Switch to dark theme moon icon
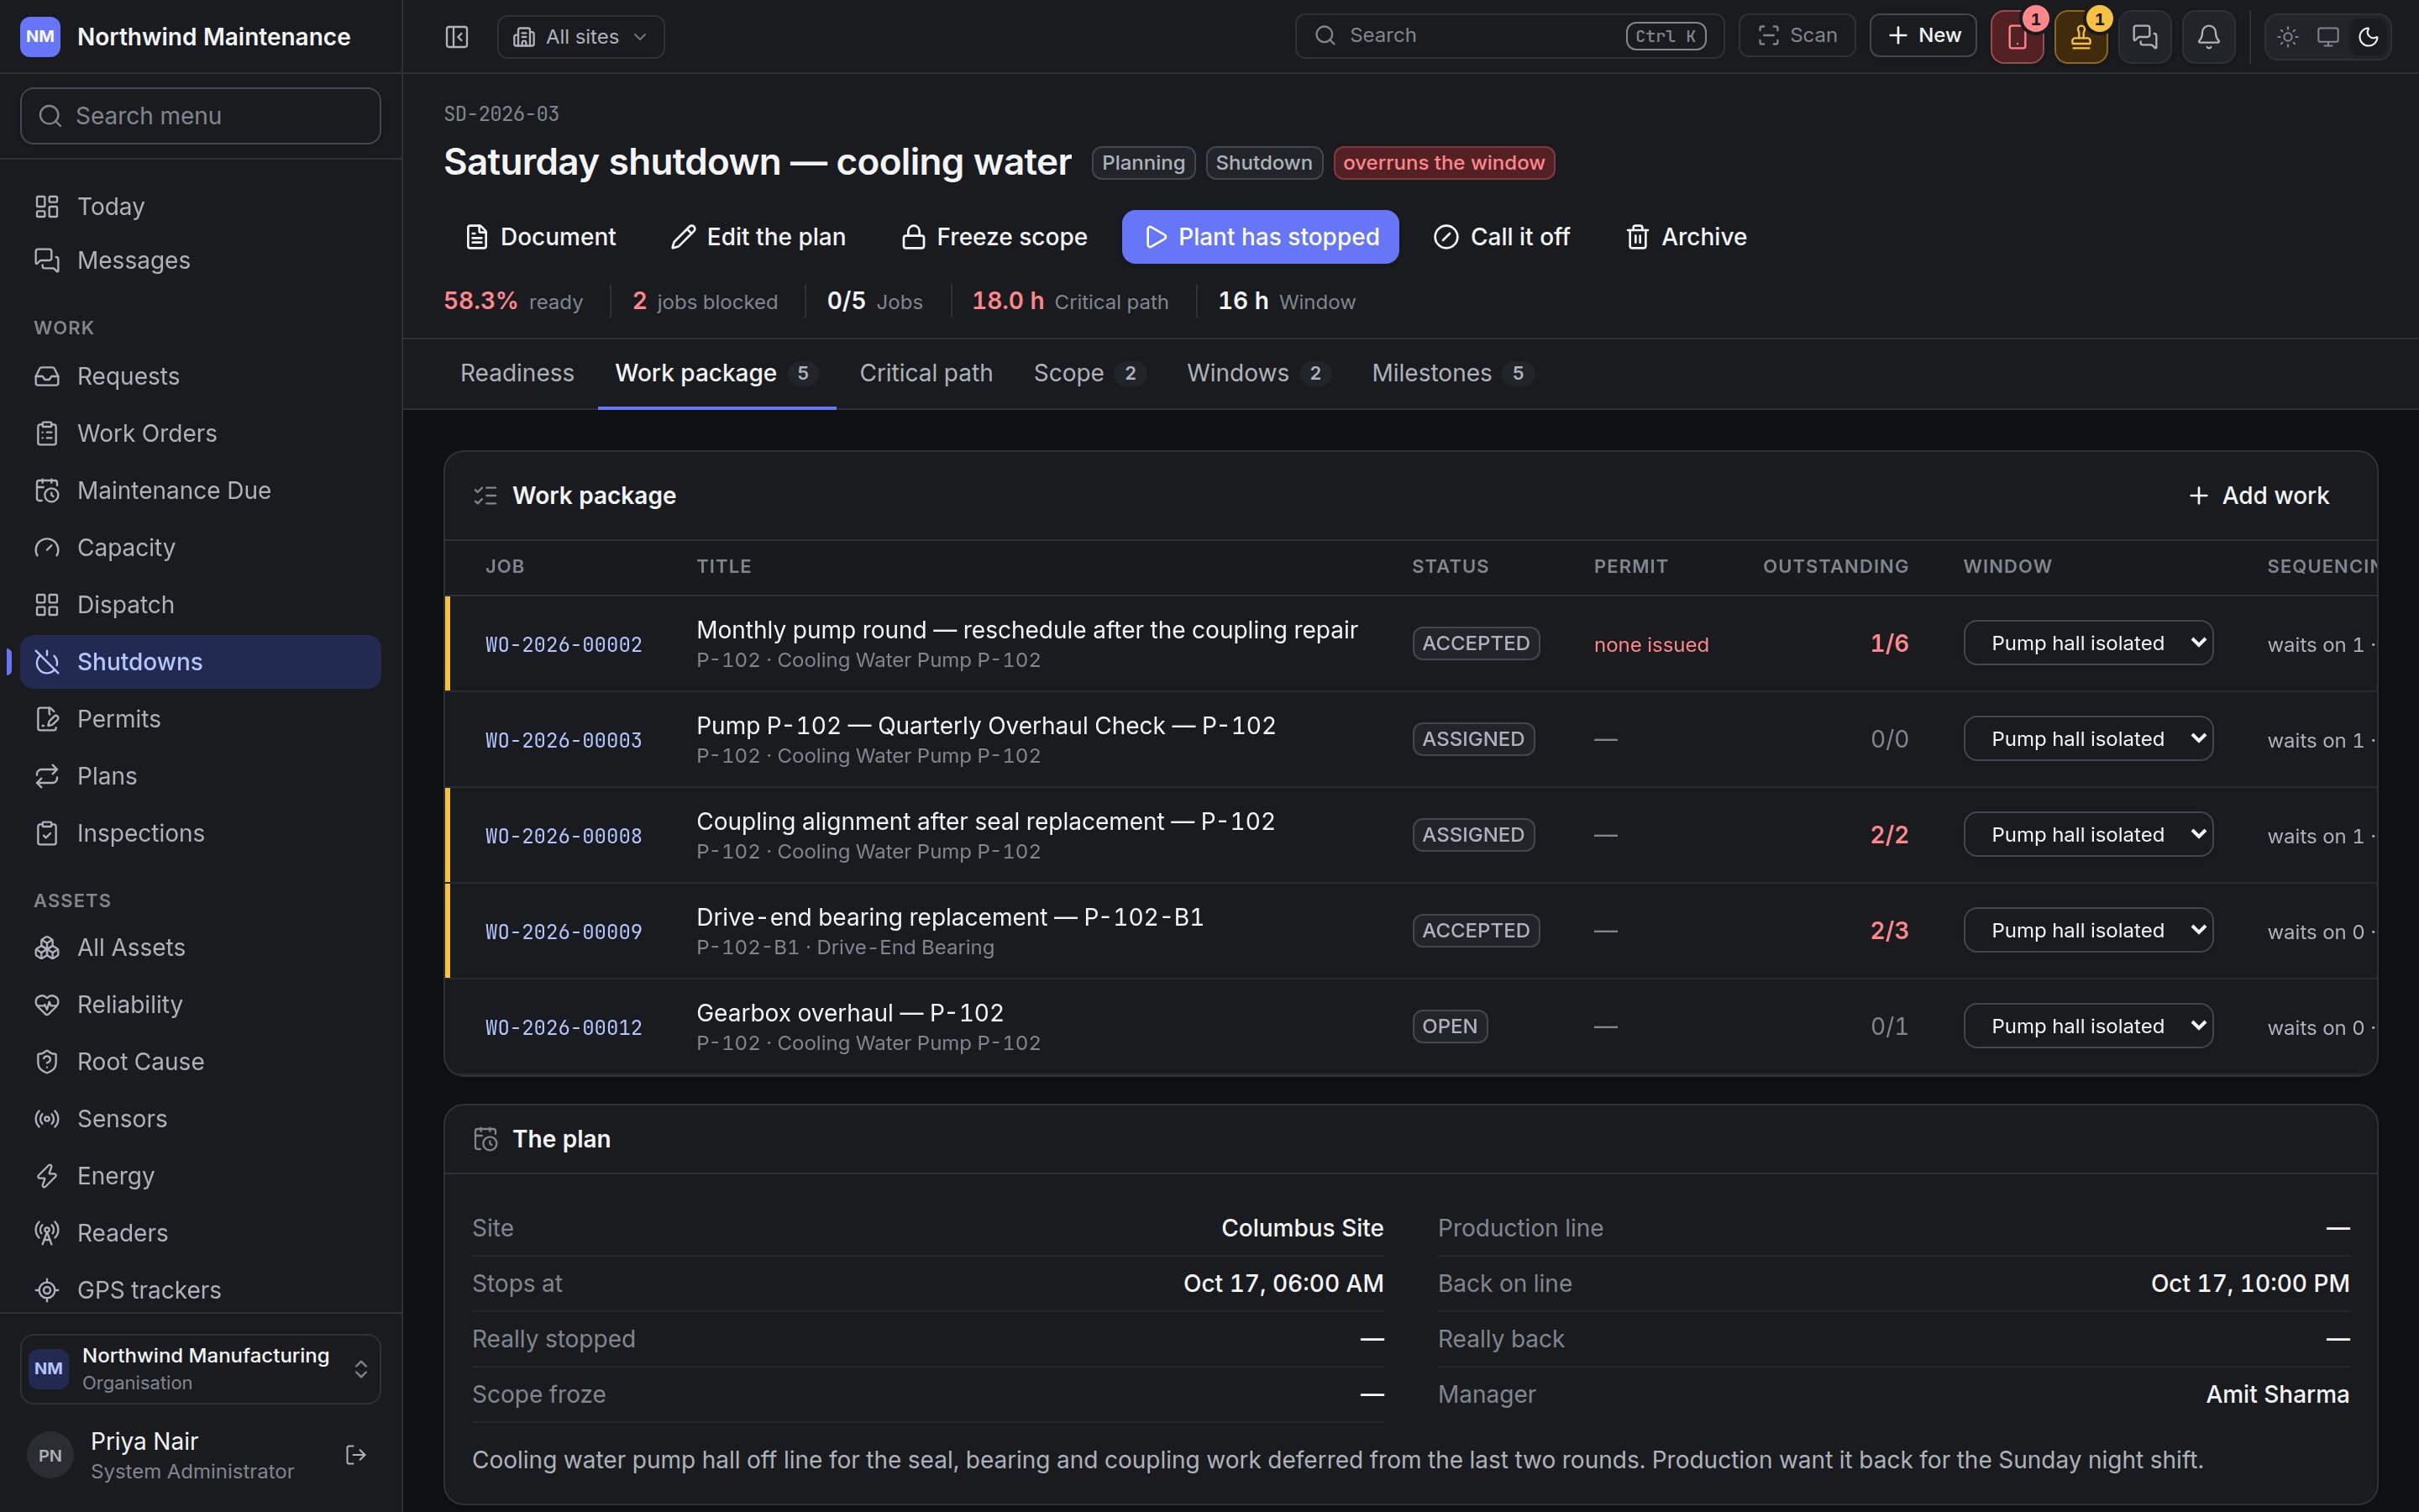2419x1512 pixels. (x=2368, y=37)
